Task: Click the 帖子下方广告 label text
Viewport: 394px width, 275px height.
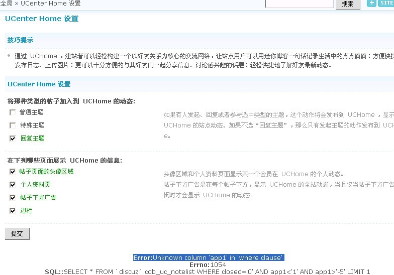Action: pyautogui.click(x=38, y=198)
